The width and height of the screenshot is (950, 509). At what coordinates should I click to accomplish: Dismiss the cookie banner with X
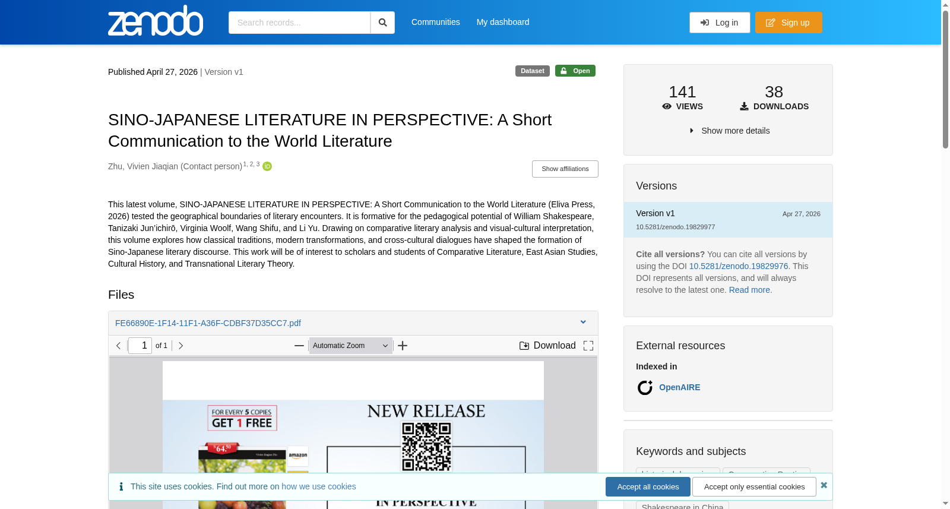[x=824, y=485]
